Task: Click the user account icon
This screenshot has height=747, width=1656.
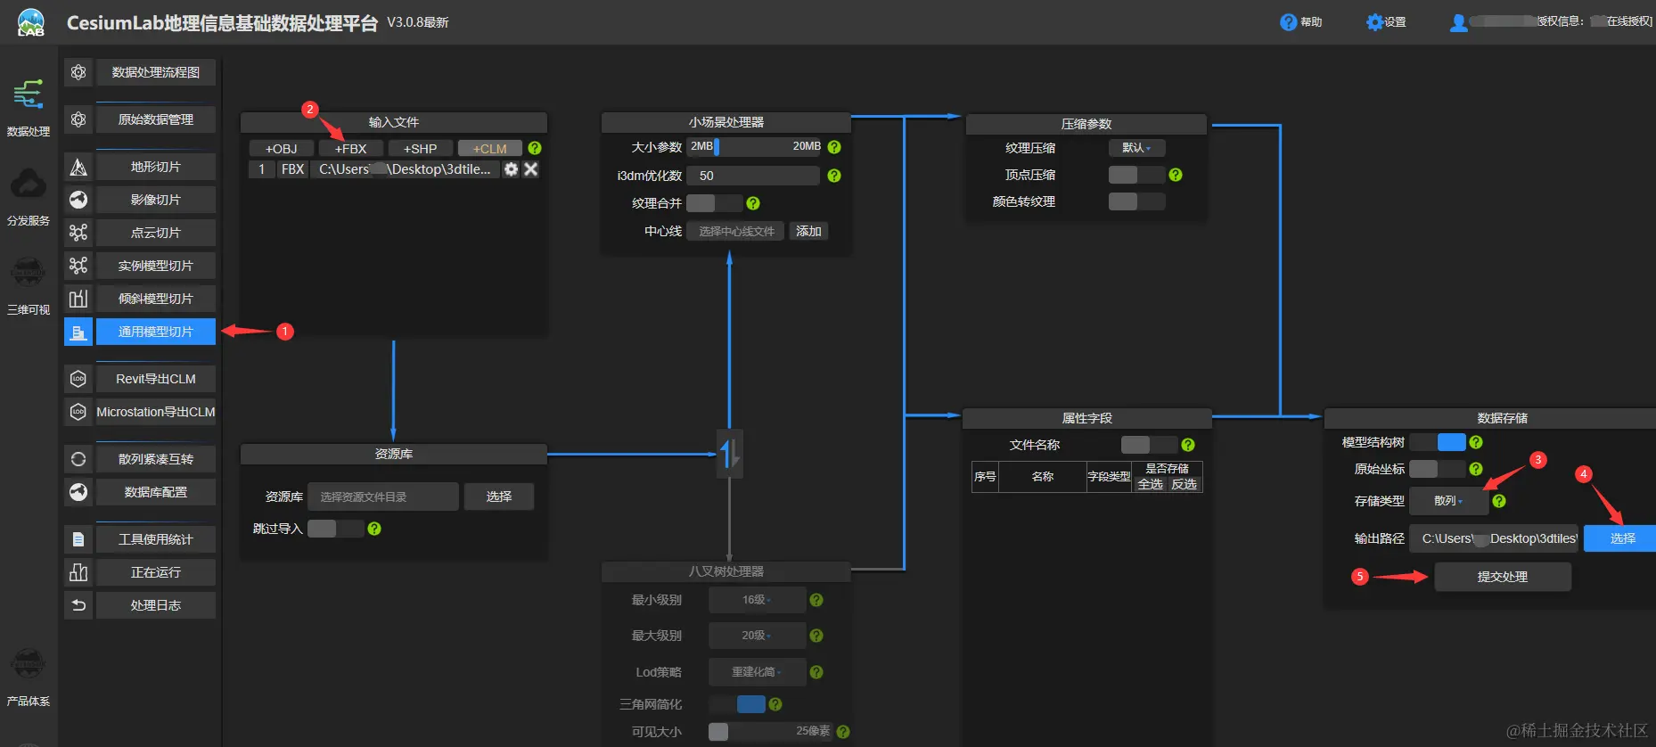Action: pos(1458,23)
